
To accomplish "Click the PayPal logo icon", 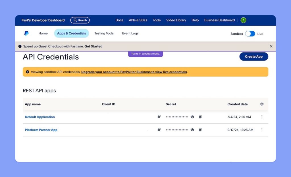I will [26, 33].
